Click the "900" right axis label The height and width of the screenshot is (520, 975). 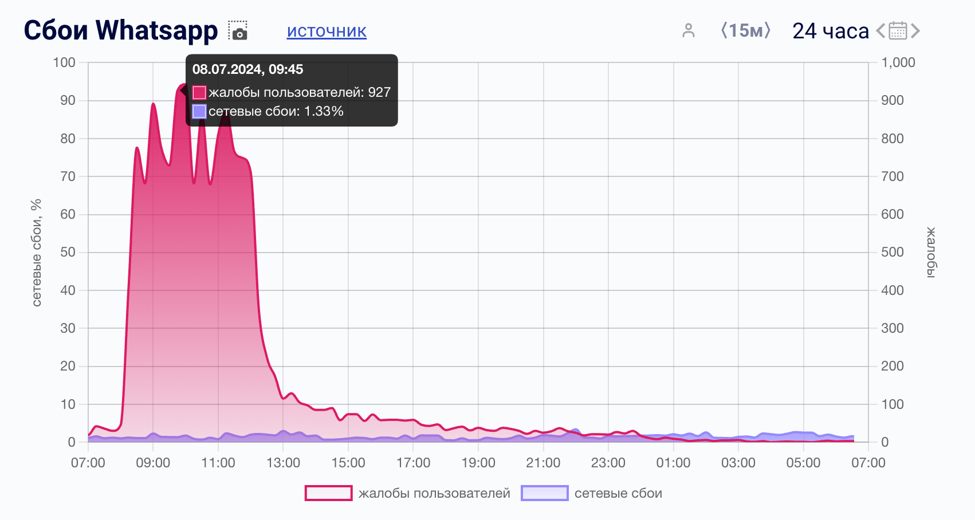(x=893, y=100)
